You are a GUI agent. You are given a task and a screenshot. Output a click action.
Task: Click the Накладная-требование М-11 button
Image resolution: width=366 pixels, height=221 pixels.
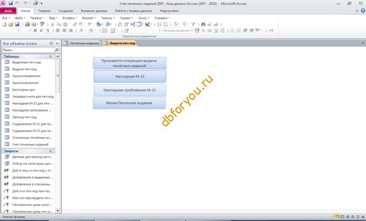coord(130,90)
